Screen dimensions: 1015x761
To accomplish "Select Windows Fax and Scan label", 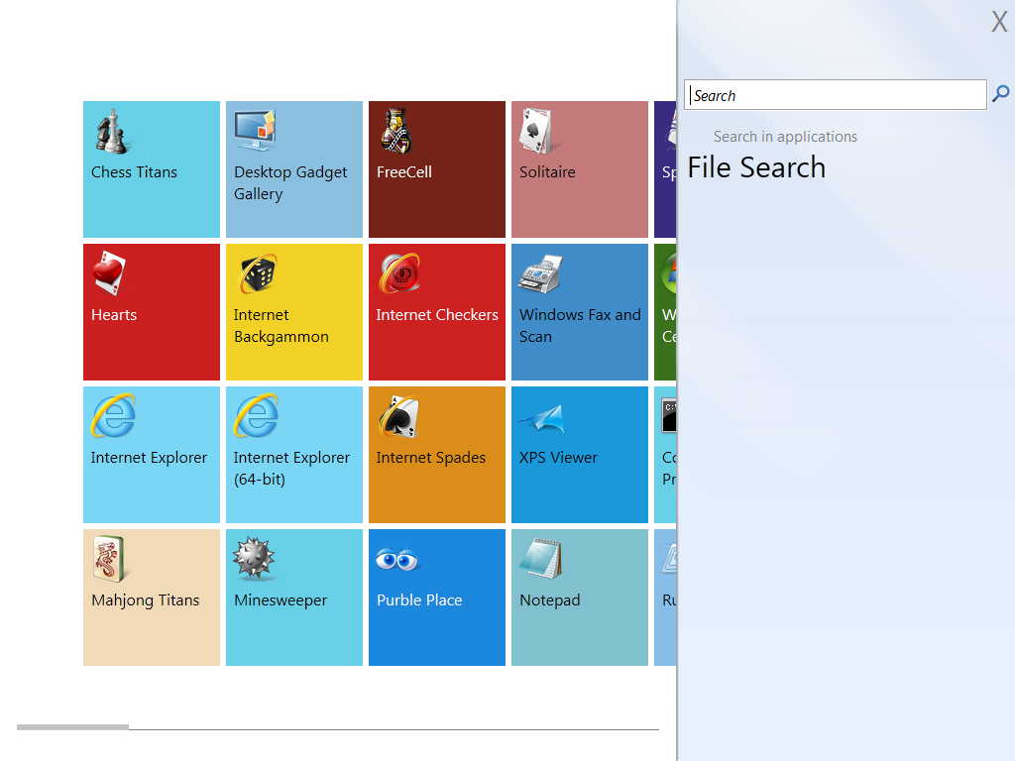I will (580, 325).
